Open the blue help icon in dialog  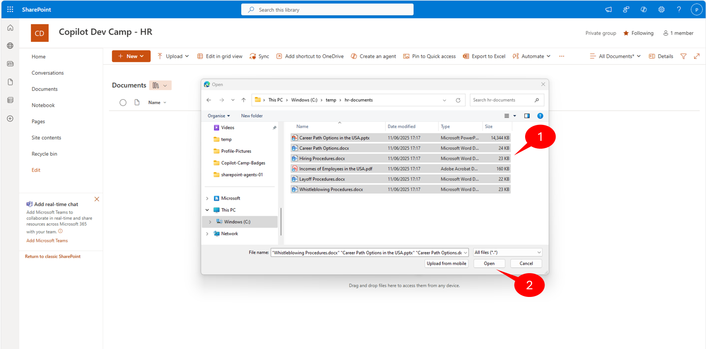[x=540, y=116]
